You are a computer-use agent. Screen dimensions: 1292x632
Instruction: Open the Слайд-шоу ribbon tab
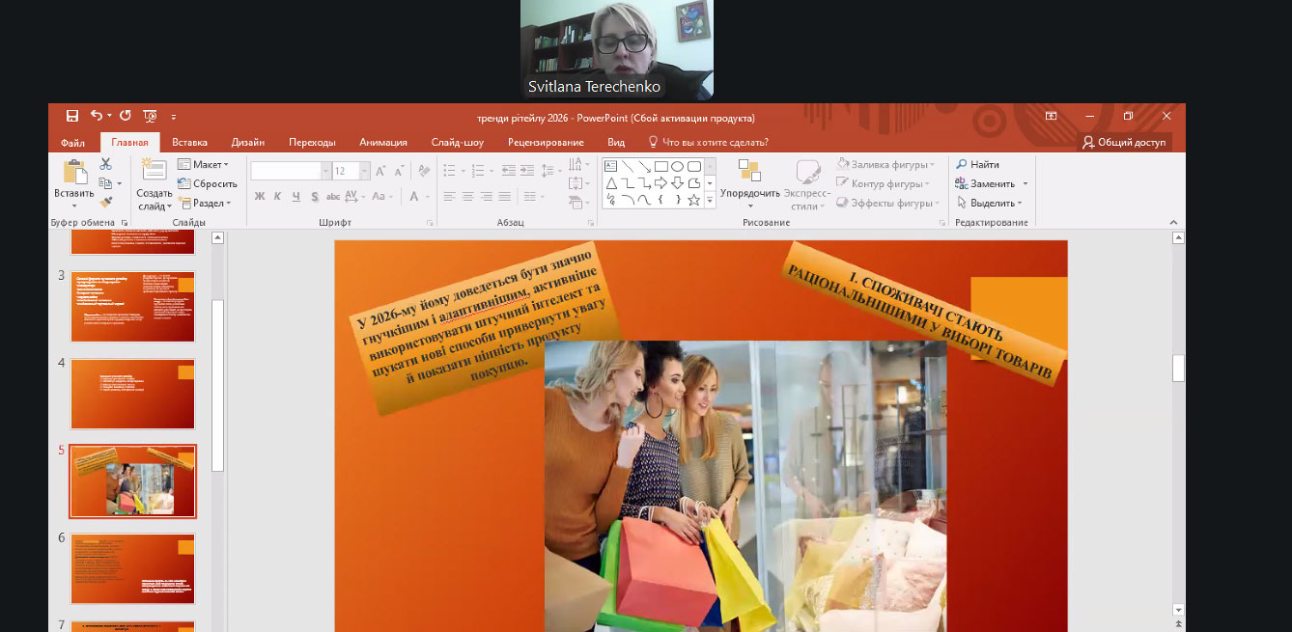[457, 142]
